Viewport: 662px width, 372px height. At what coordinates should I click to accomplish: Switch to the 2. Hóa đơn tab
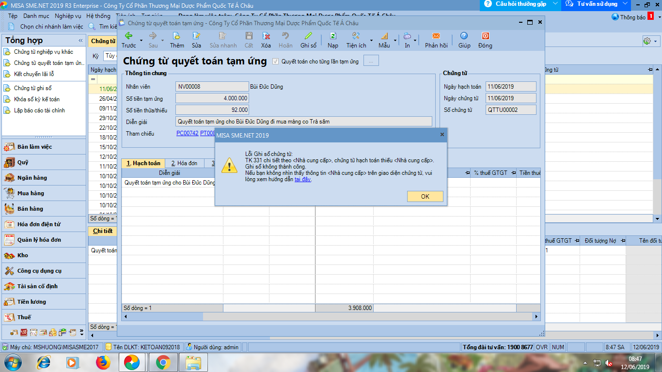(184, 163)
